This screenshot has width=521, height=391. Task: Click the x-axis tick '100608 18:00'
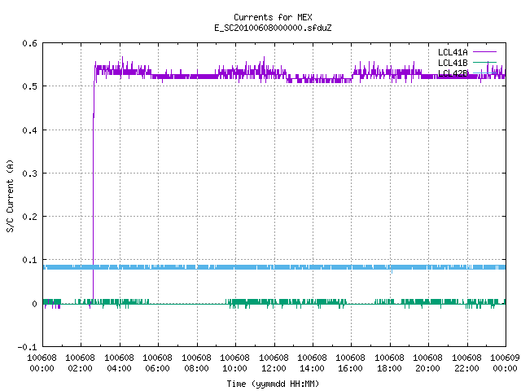(389, 363)
